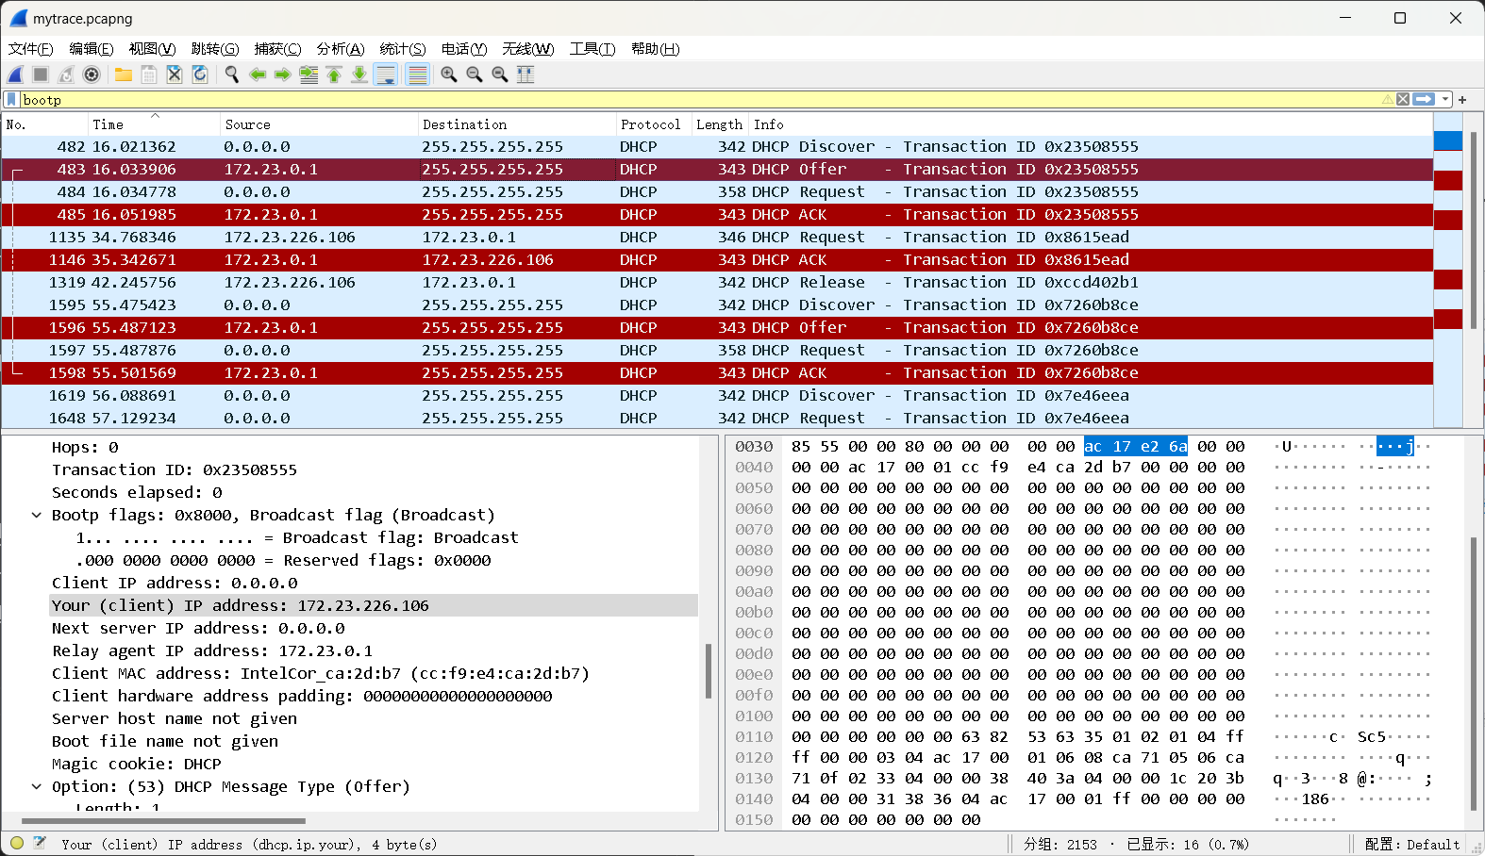Go back with the left green arrow

(258, 74)
